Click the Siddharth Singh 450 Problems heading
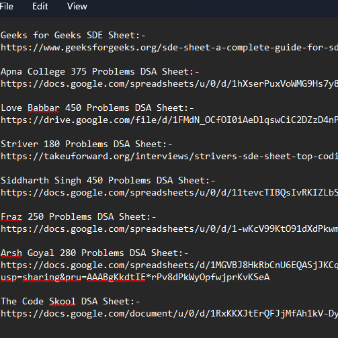The height and width of the screenshot is (338, 338). click(108, 181)
